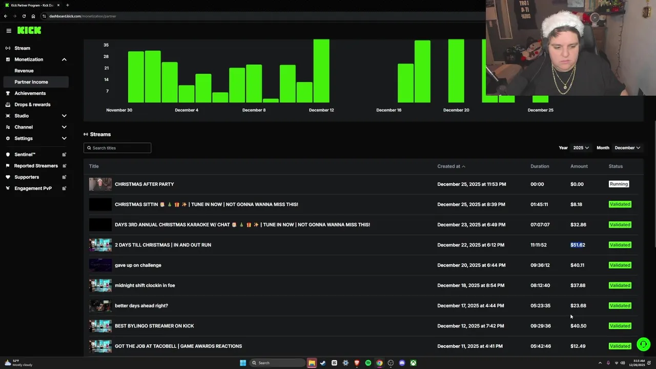Screen dimensions: 656x369
Task: Click gave up on challenge thumbnail
Action: pos(100,265)
